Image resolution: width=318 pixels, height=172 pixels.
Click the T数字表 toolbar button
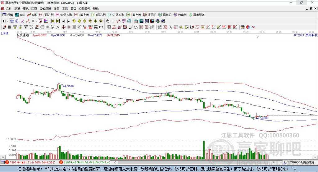(x=134, y=15)
